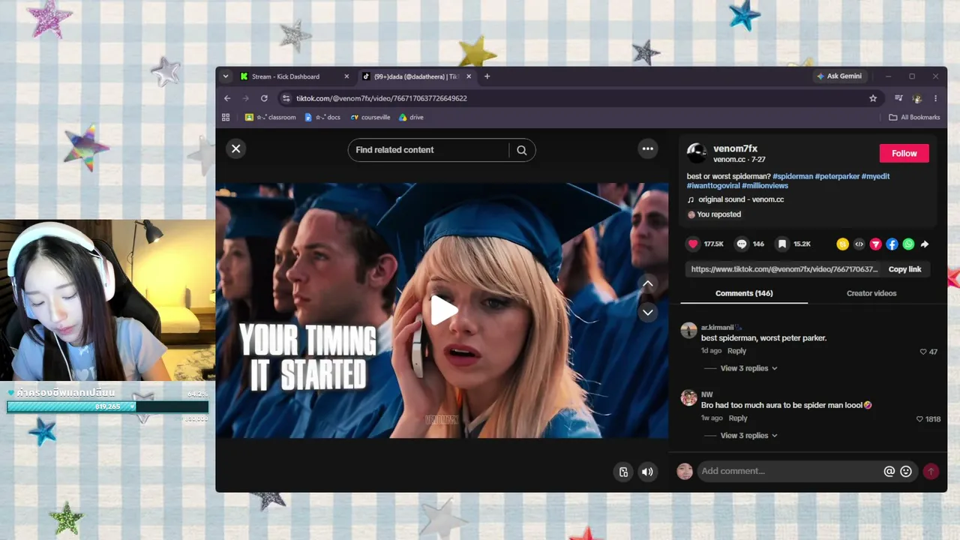Post the comment with the red arrow button
This screenshot has height=540, width=960.
(931, 471)
